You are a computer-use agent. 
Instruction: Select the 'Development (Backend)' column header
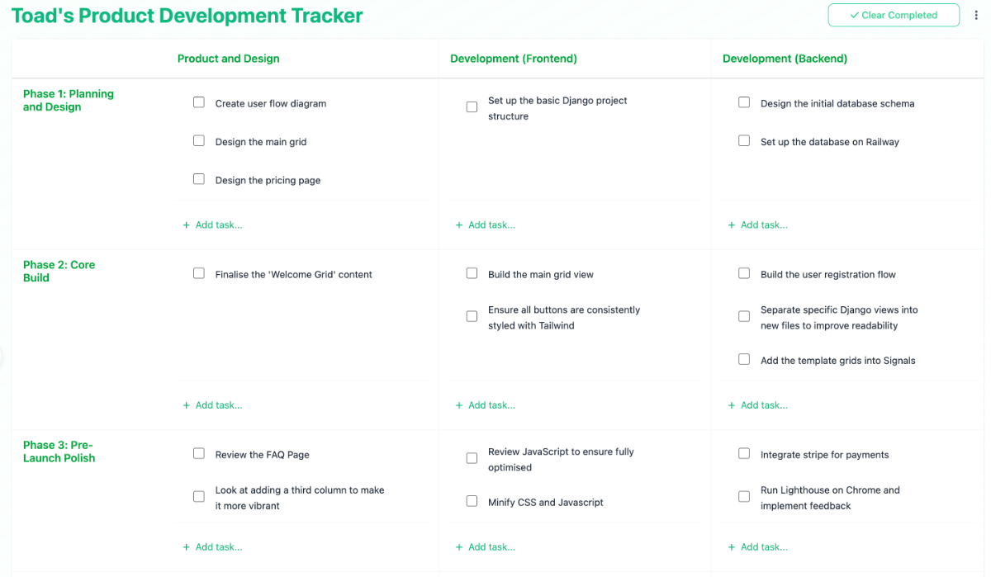(785, 59)
